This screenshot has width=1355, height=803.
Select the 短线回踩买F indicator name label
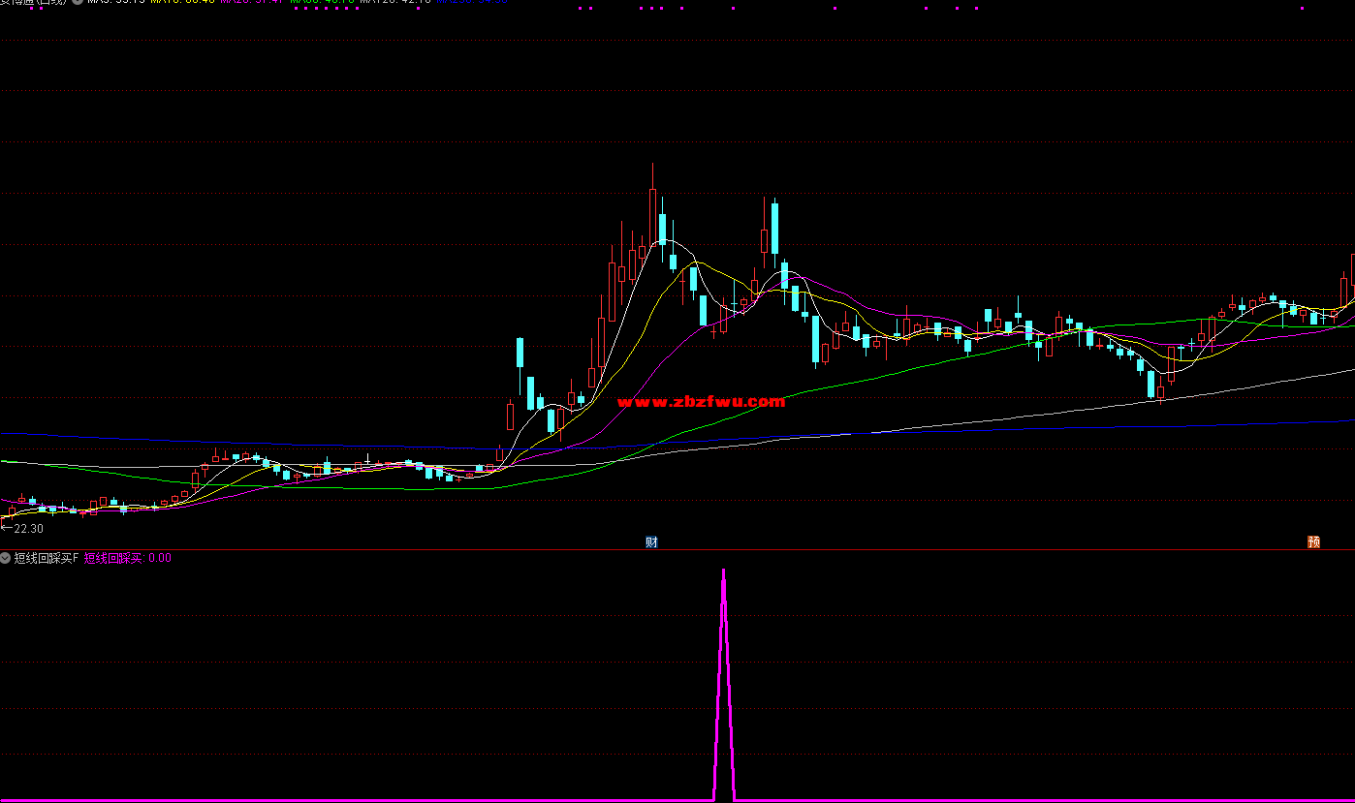pos(46,558)
